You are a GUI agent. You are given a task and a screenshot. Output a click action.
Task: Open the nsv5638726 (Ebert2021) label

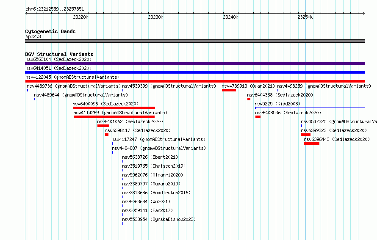[x=150, y=157]
